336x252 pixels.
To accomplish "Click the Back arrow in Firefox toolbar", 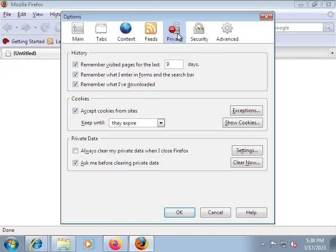I will coord(8,27).
